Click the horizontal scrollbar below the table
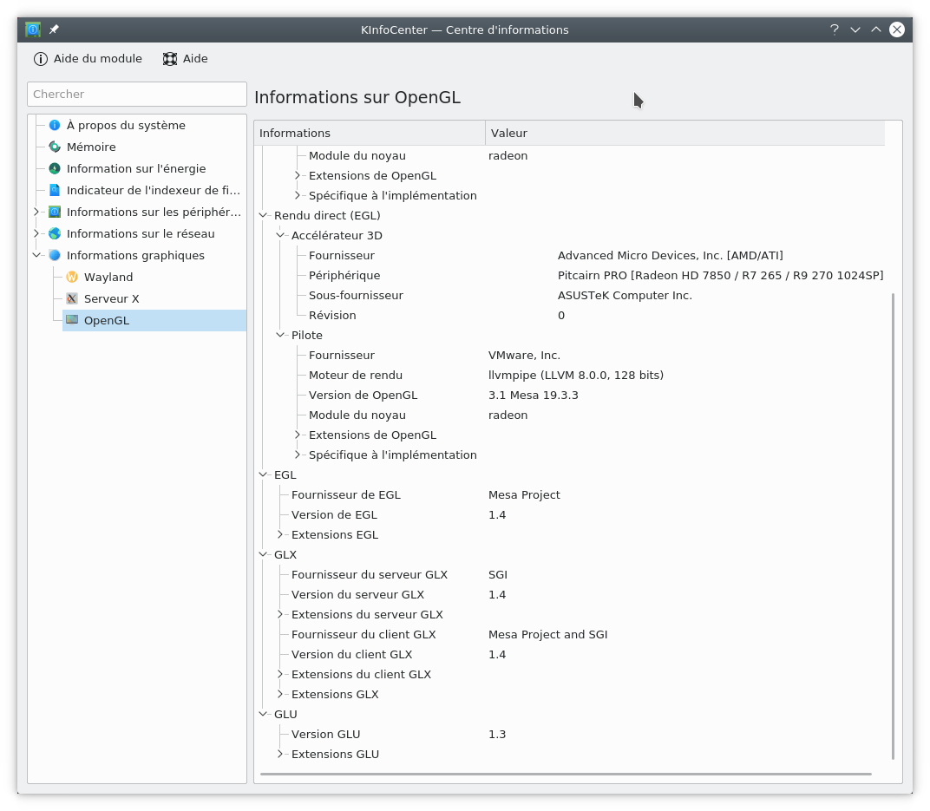The width and height of the screenshot is (930, 811). click(x=566, y=774)
